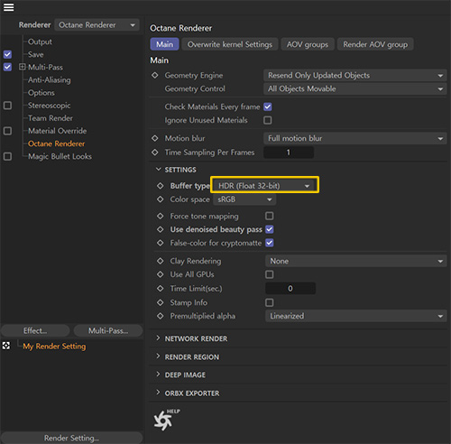Expand the Multi-Pass tree node

(x=22, y=67)
